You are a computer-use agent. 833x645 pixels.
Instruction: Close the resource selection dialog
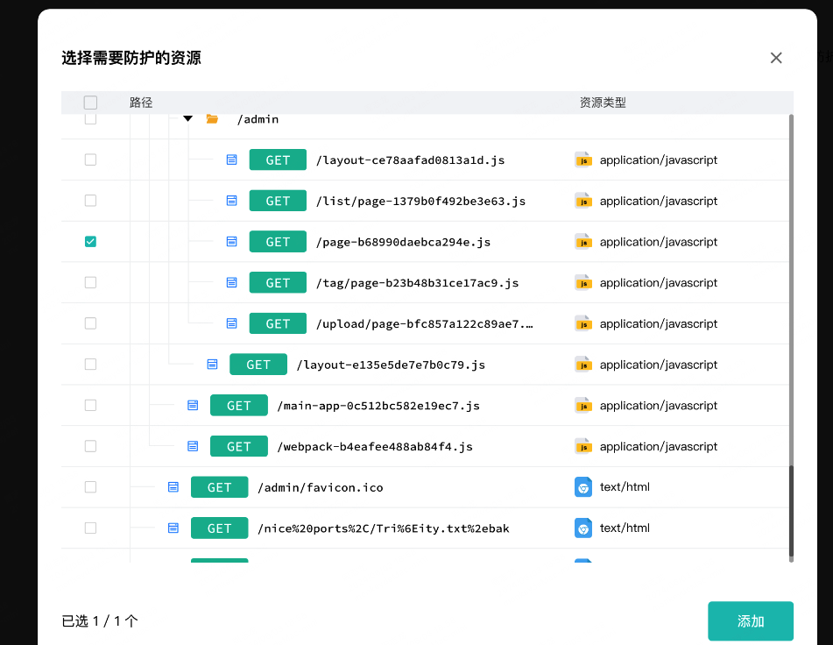[775, 58]
